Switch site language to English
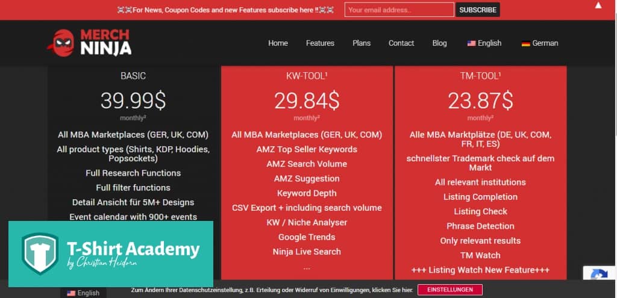The height and width of the screenshot is (298, 617). coord(484,43)
